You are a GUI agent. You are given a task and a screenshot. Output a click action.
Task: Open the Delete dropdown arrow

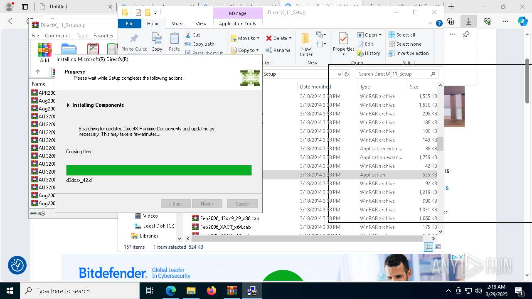(290, 38)
